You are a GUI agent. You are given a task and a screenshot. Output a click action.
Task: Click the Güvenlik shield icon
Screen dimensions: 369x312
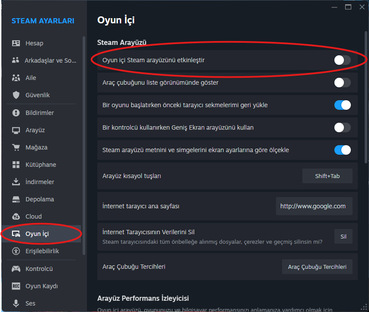click(16, 95)
